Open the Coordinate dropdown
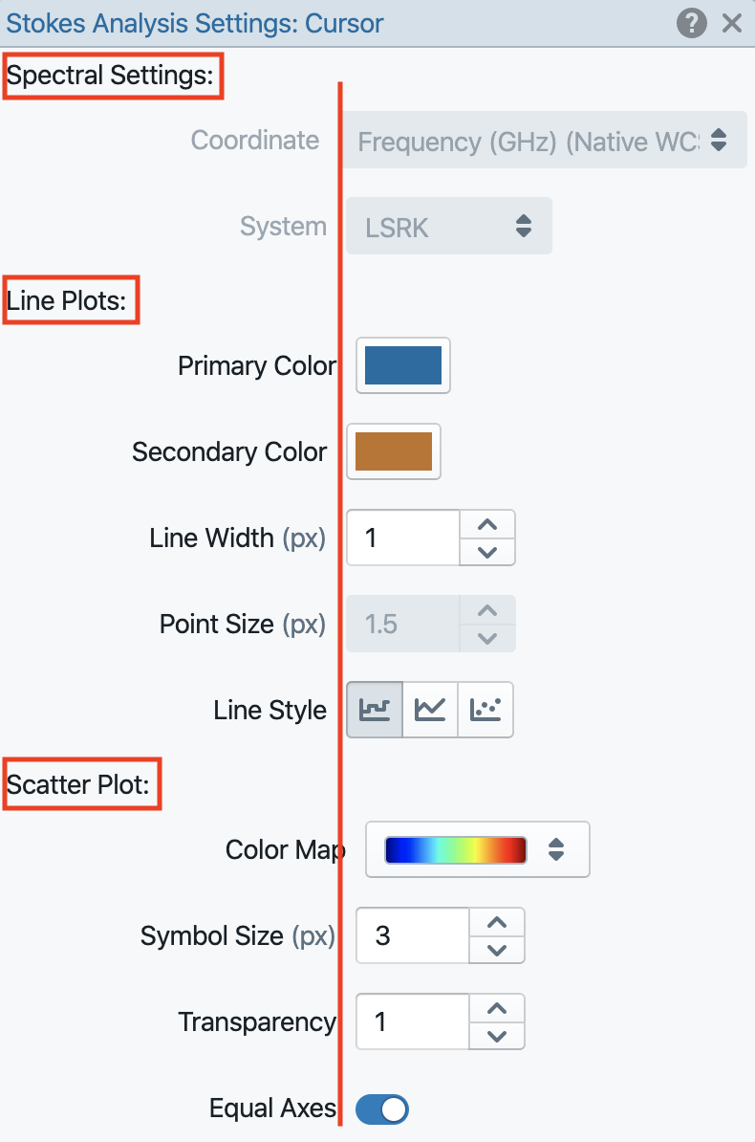The height and width of the screenshot is (1142, 755). click(545, 140)
